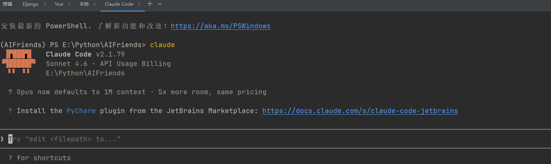Click the '? for shortcuts' hint
The width and height of the screenshot is (551, 164).
[39, 158]
